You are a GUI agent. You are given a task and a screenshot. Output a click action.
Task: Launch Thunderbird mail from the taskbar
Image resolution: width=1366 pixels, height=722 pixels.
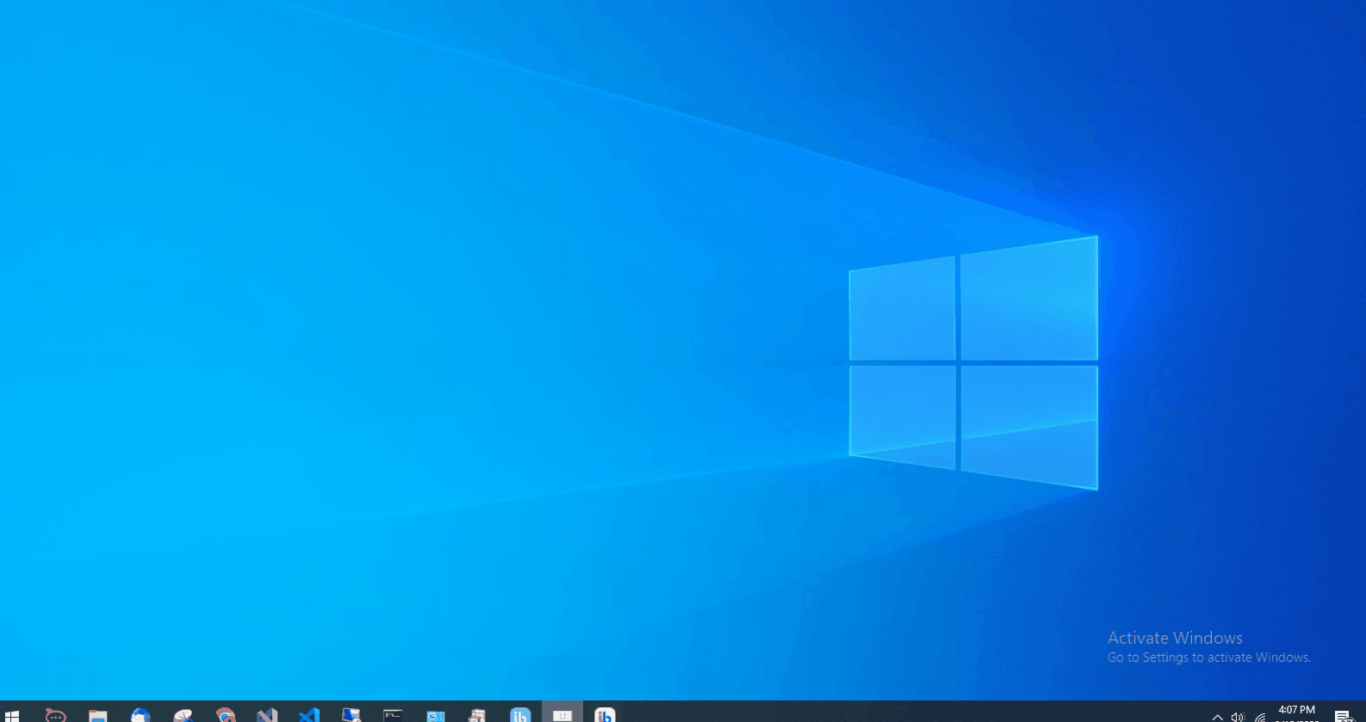(140, 714)
